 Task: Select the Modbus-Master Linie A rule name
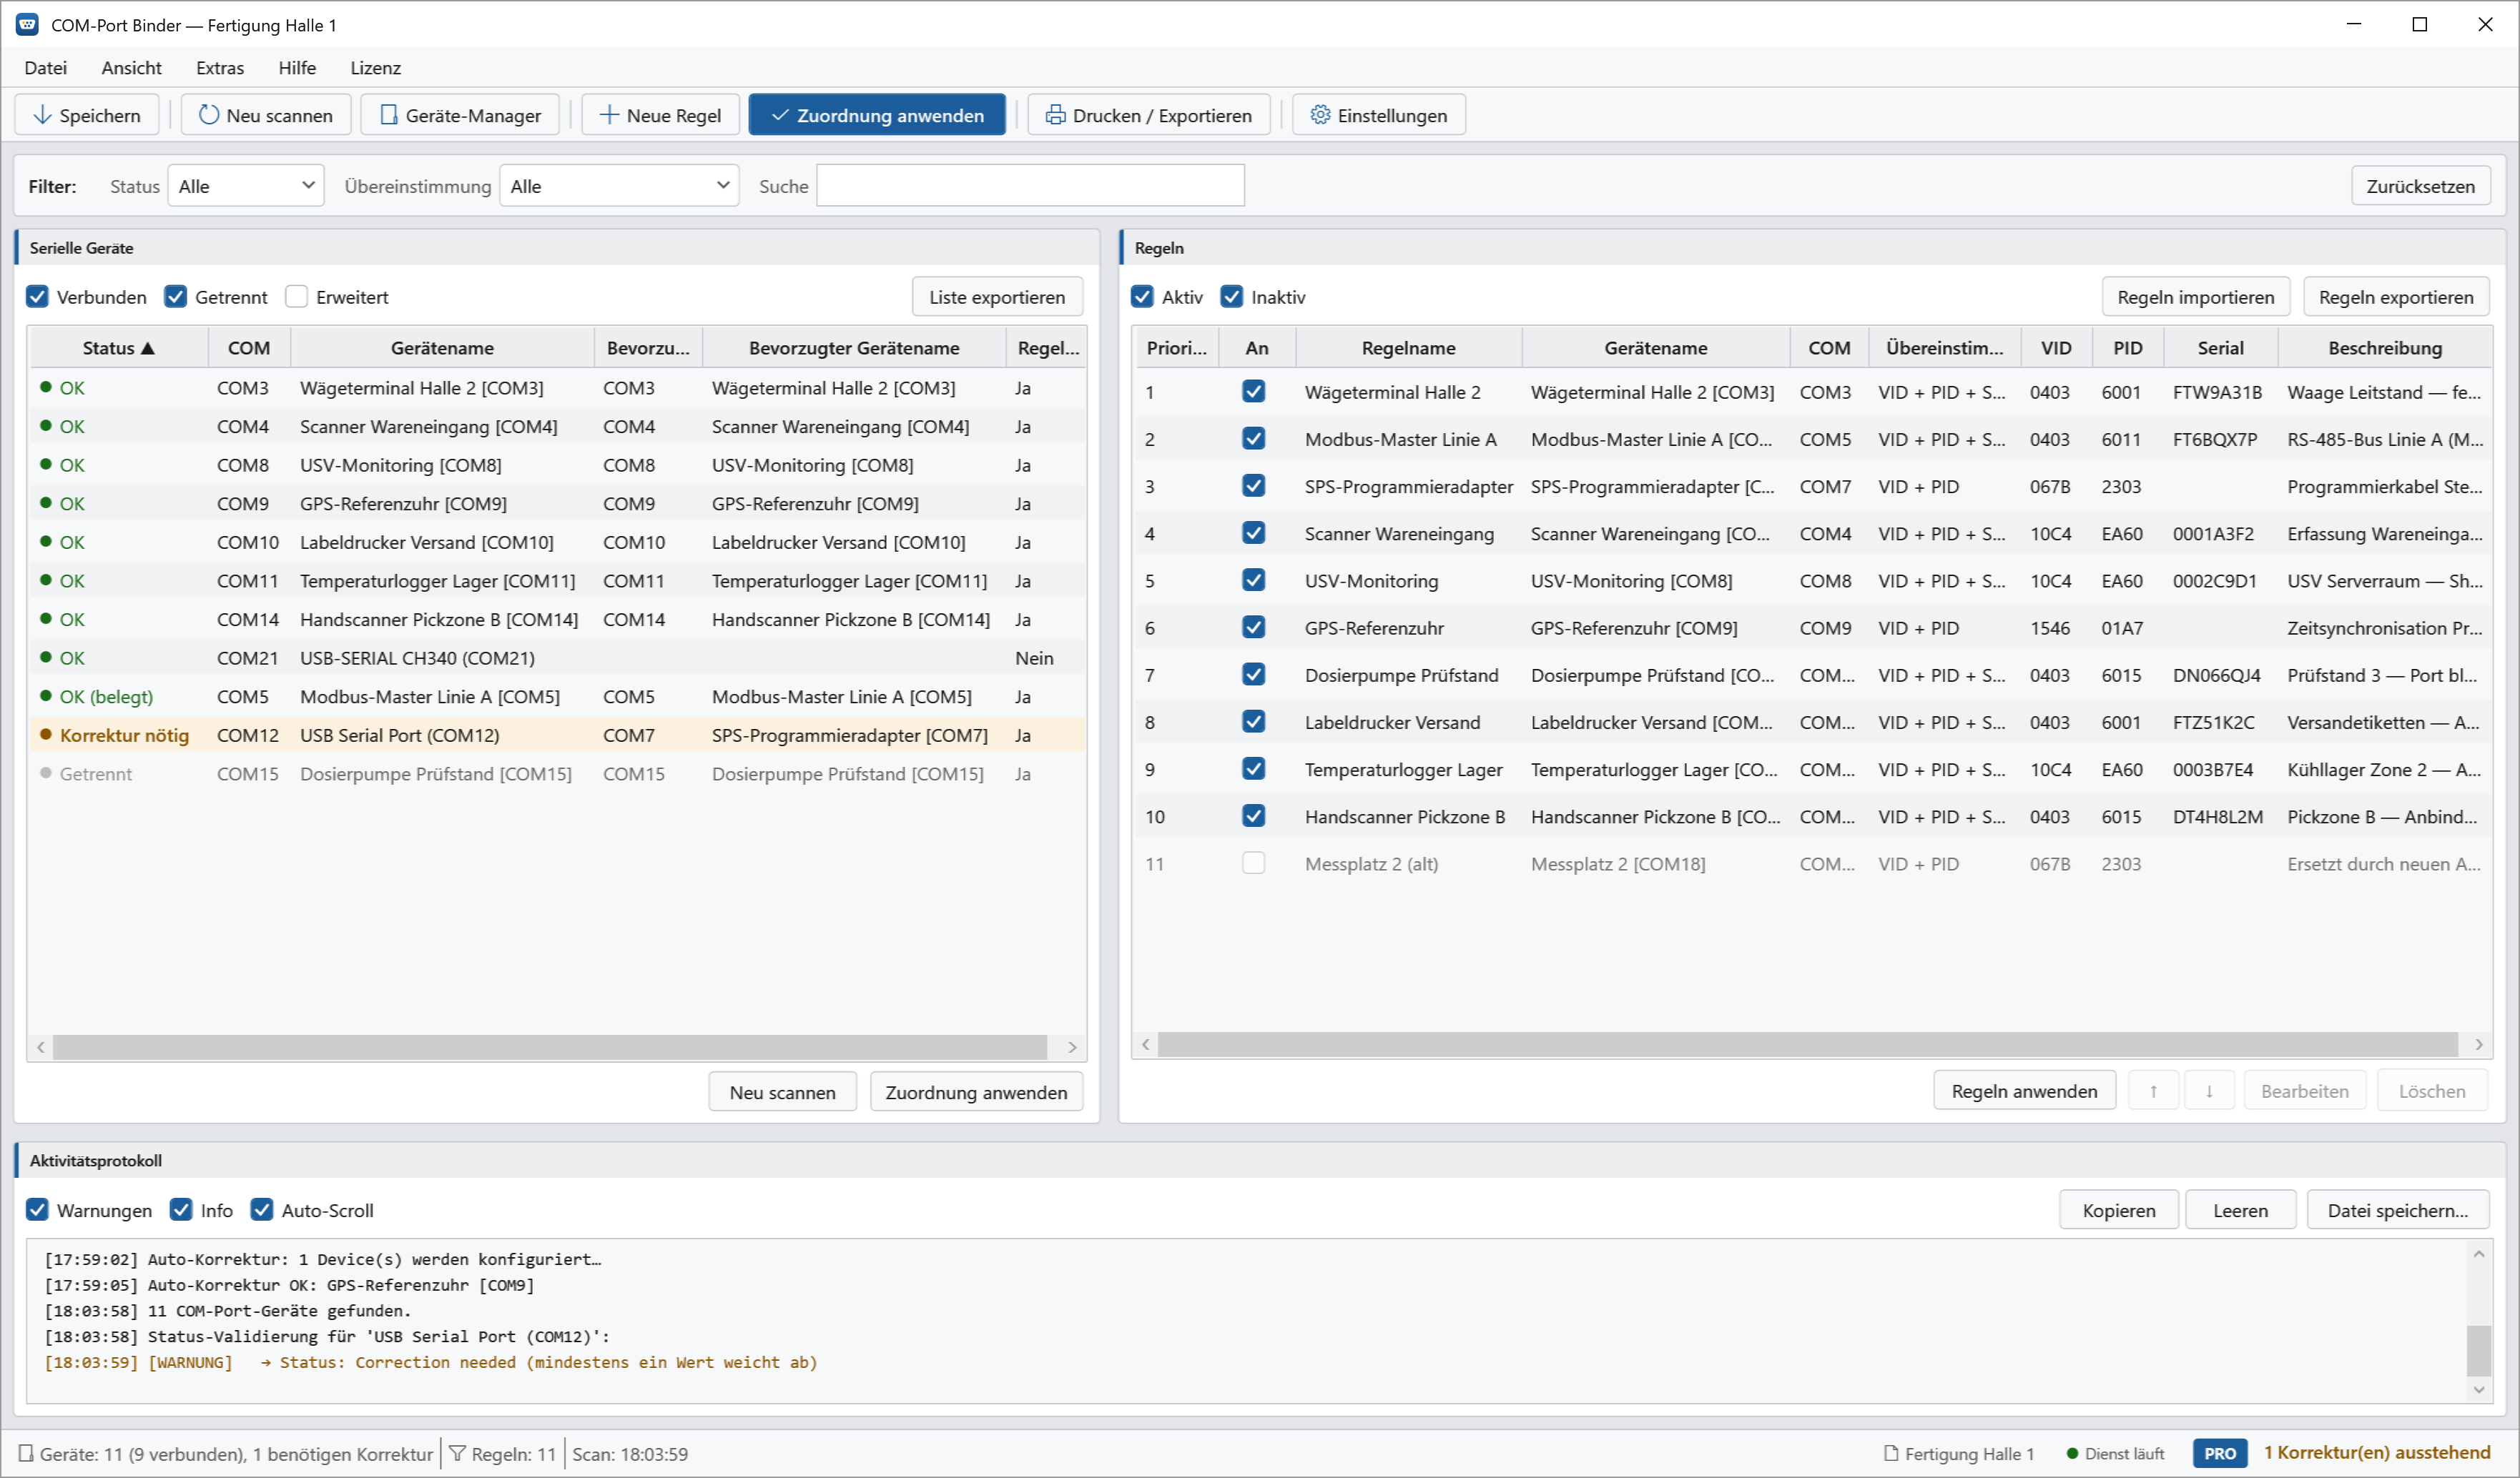click(1400, 439)
